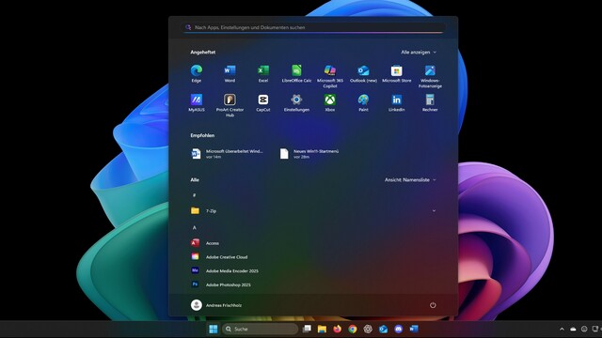Click the Windows Start button

pyautogui.click(x=214, y=329)
